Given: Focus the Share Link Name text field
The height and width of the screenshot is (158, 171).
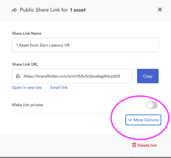Looking at the screenshot, I should tap(85, 45).
